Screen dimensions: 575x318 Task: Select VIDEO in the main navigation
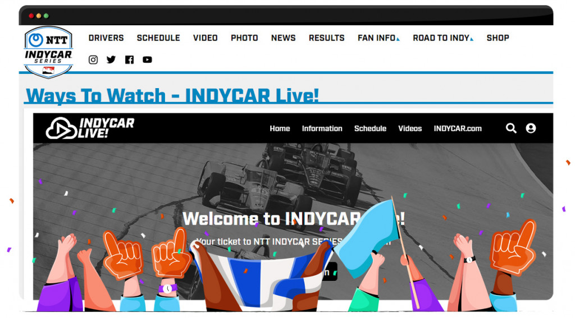pyautogui.click(x=206, y=38)
